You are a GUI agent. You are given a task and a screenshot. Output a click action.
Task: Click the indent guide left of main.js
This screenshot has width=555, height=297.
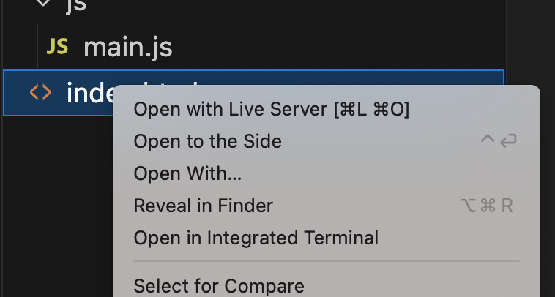pyautogui.click(x=37, y=48)
